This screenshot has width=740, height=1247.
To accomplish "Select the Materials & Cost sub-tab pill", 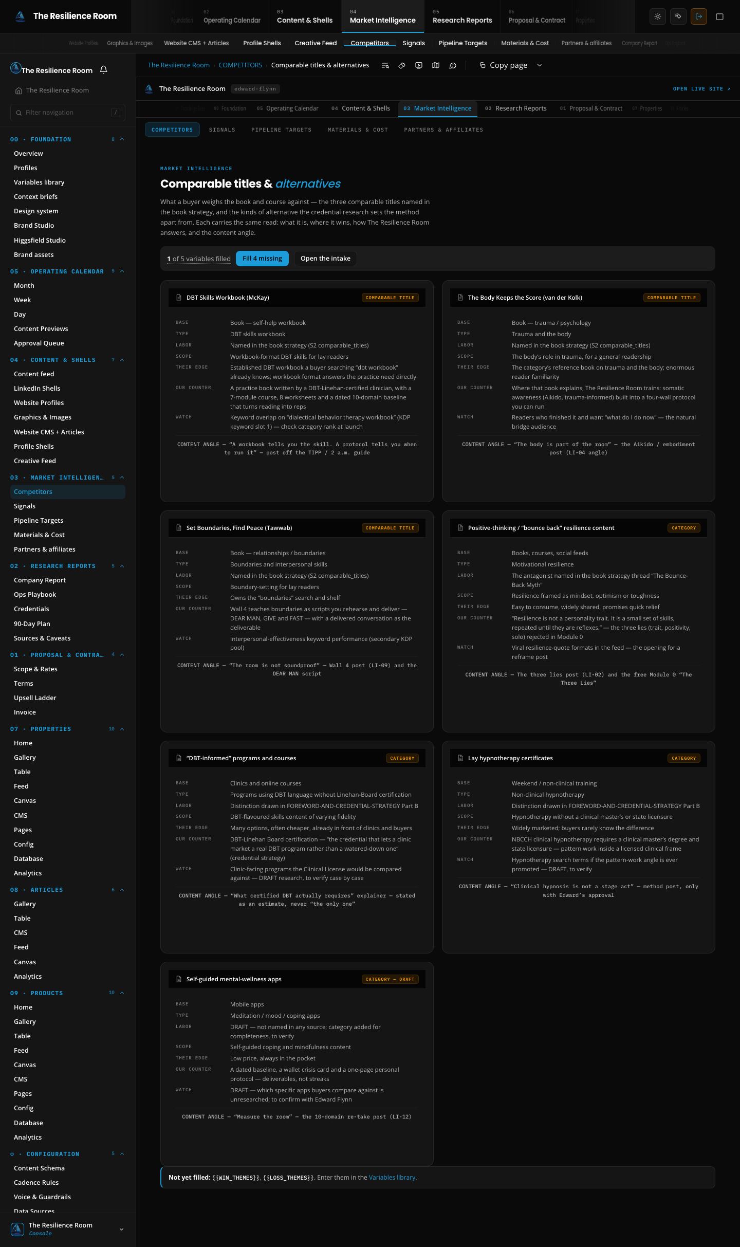I will point(358,130).
